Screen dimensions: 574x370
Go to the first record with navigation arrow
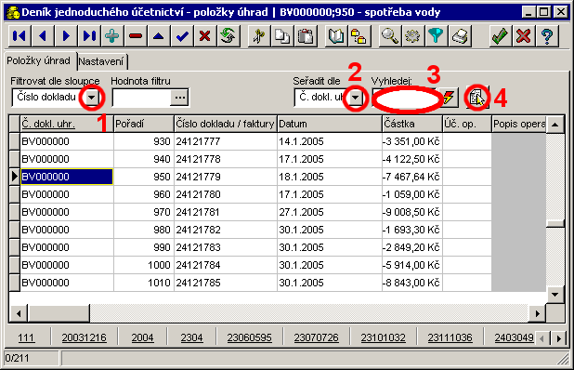[19, 36]
